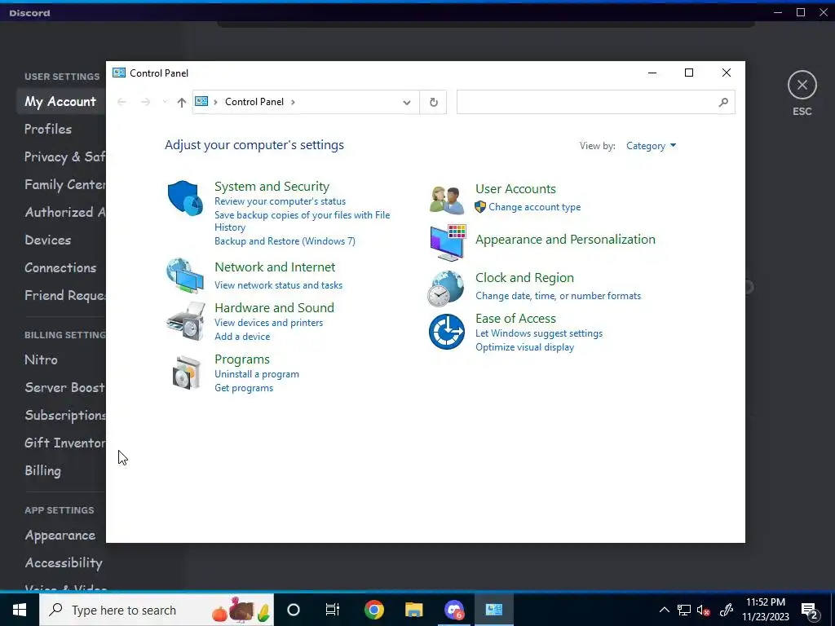
Task: Open Accessibility in Discord settings
Action: click(x=64, y=563)
